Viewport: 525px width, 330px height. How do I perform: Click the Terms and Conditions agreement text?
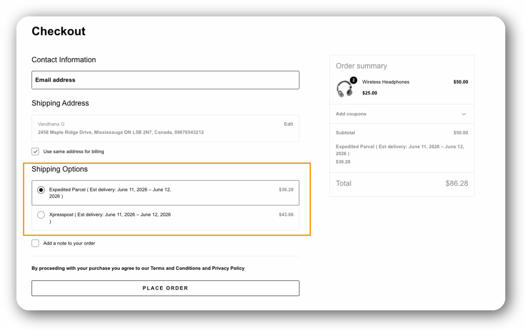(x=138, y=268)
